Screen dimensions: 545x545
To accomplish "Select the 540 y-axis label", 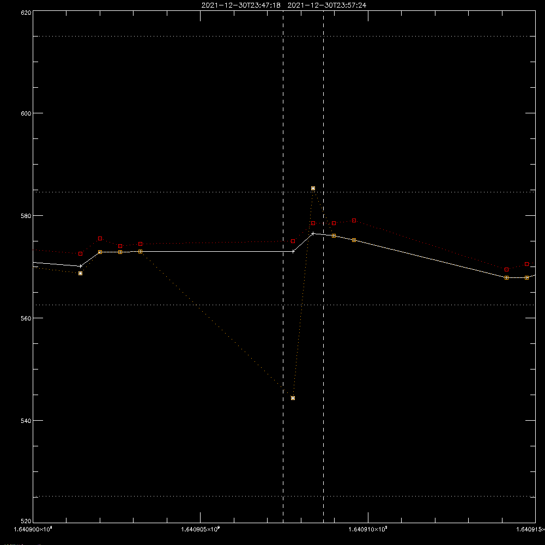I will pyautogui.click(x=26, y=421).
